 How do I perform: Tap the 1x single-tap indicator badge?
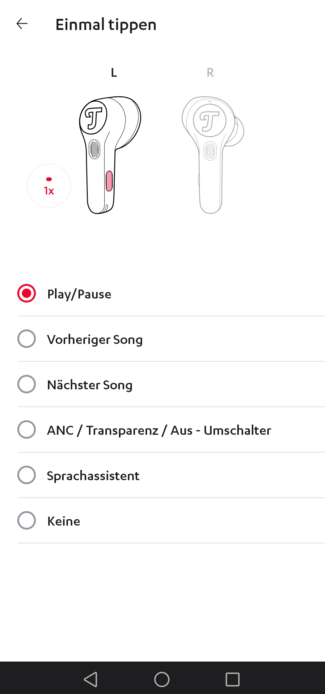coord(49,186)
